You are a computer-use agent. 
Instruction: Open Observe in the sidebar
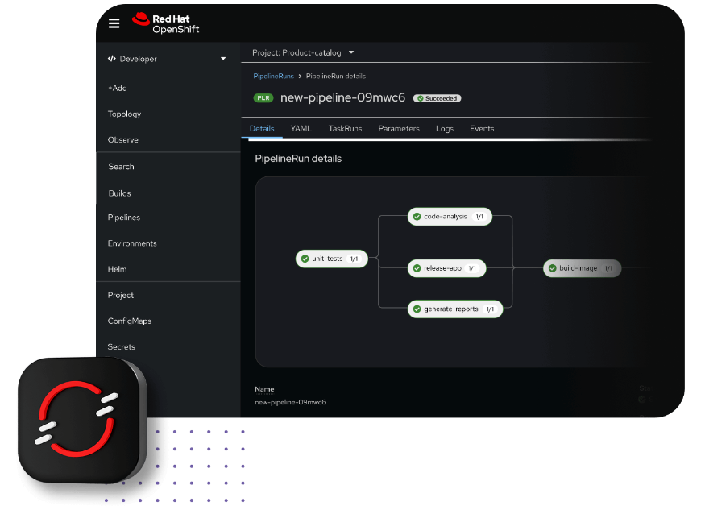(x=122, y=140)
